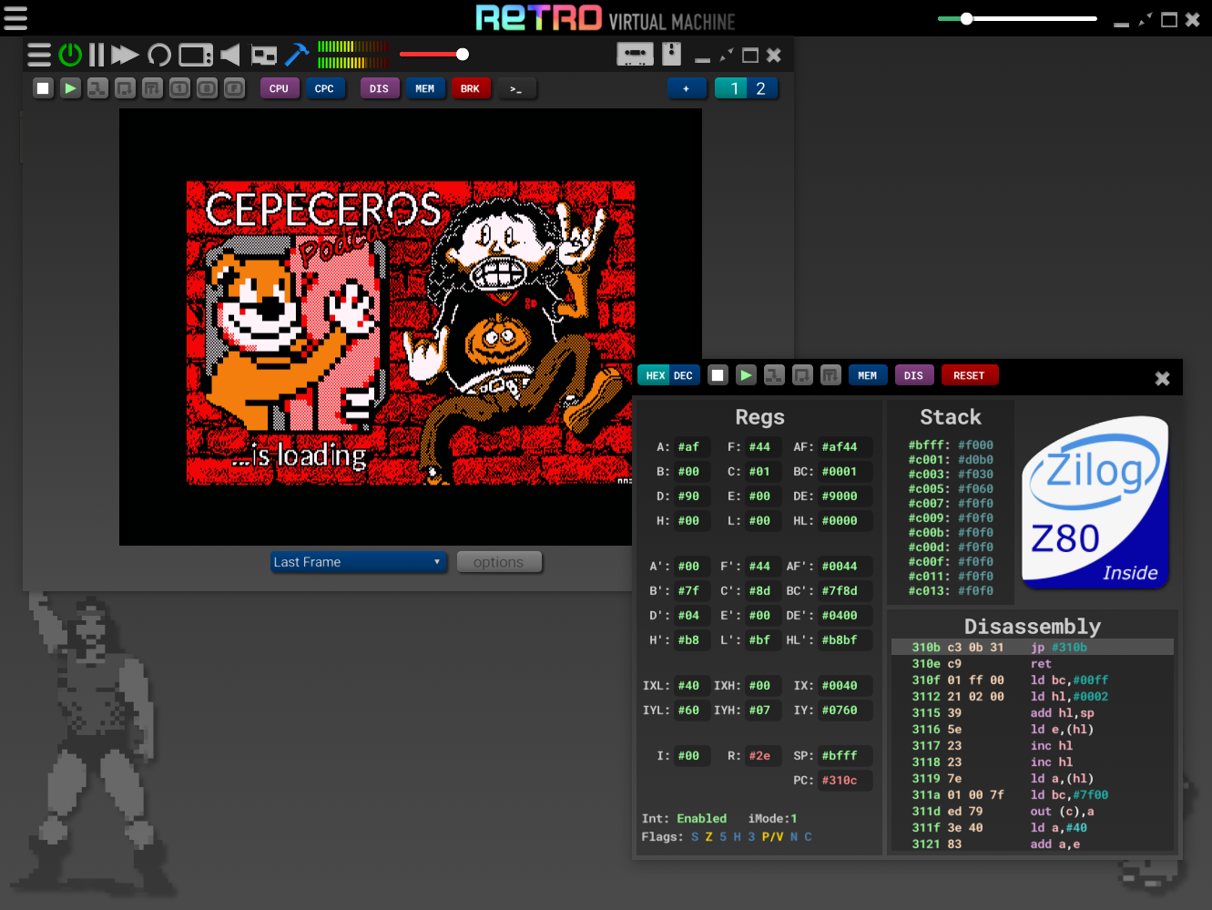
Task: Click the blue plus button
Action: coord(687,88)
